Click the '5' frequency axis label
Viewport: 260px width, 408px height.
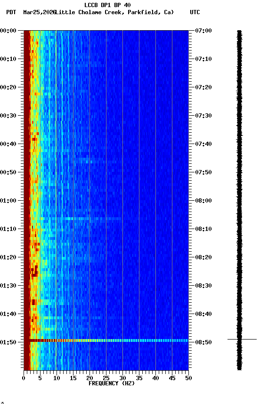coord(40,378)
